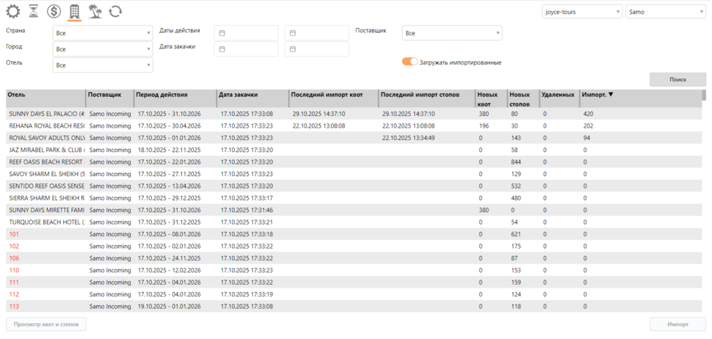Expand the Город dropdown
The height and width of the screenshot is (339, 712).
point(103,49)
